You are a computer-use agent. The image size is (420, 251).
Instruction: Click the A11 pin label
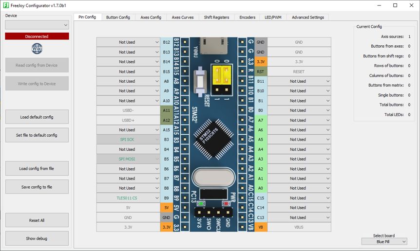pyautogui.click(x=166, y=110)
